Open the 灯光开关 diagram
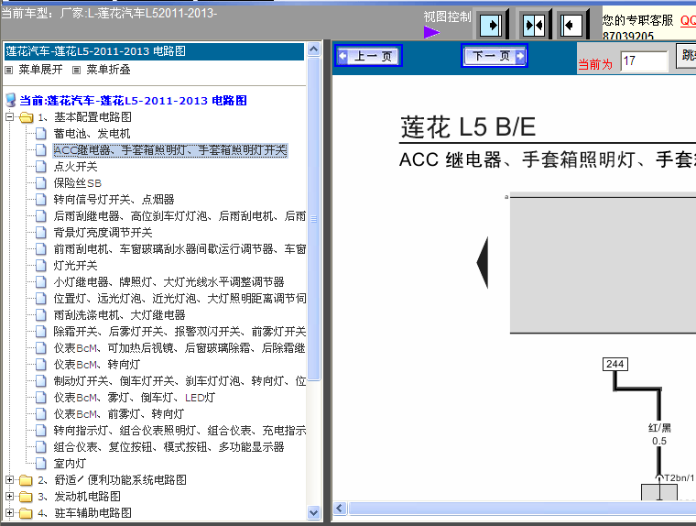Screen dimensions: 696x526 [75, 265]
